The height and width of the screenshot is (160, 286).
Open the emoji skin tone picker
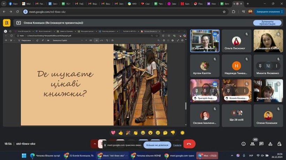tap(182, 133)
